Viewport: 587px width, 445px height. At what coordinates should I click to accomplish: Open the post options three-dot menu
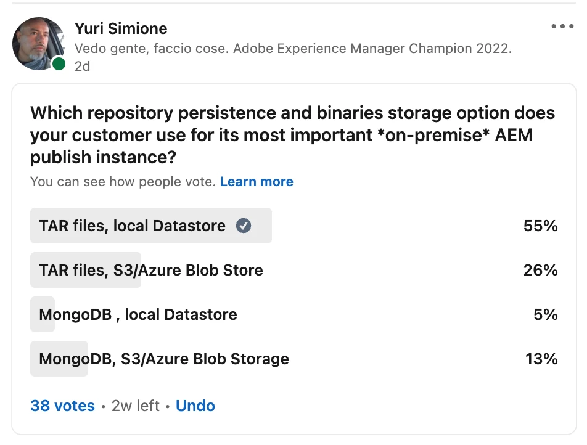(562, 27)
